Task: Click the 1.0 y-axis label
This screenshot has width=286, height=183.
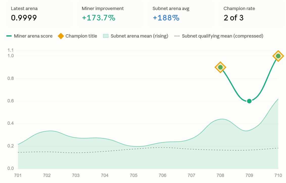Action: [11, 56]
